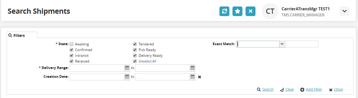
Task: Remove the Creation Date filter
Action: pos(199,77)
